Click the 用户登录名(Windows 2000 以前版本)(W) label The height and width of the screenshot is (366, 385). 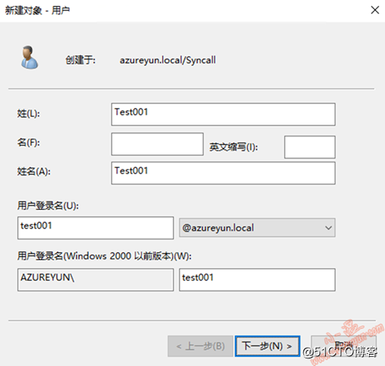[104, 255]
